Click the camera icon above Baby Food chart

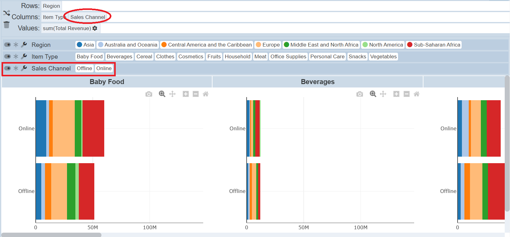pyautogui.click(x=149, y=94)
